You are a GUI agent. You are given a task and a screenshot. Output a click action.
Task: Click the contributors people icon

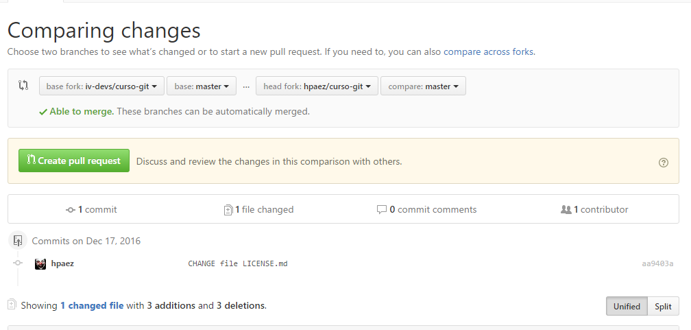click(566, 210)
